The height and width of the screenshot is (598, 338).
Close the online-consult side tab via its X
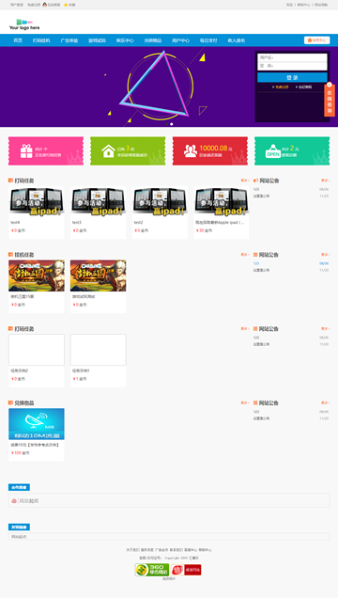click(x=330, y=85)
